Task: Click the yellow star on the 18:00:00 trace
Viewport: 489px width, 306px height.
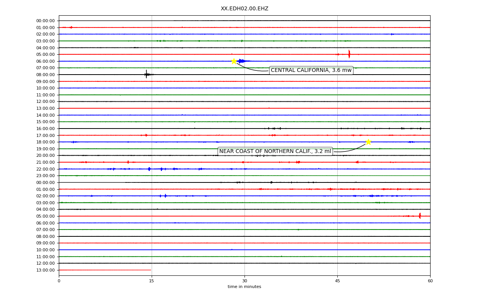Action: coord(368,142)
